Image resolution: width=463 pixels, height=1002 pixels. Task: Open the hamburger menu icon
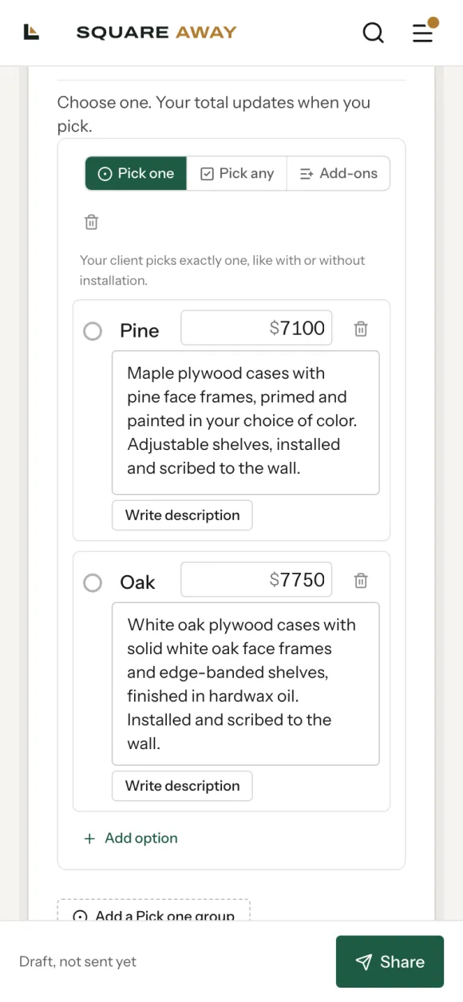422,33
